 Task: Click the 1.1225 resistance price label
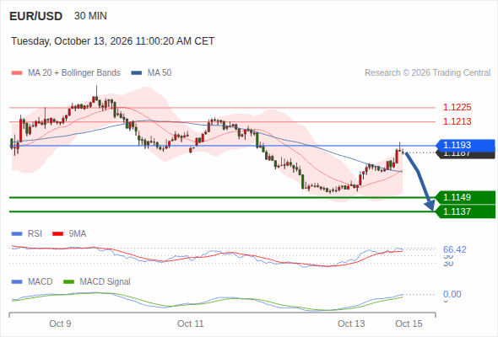tap(457, 107)
